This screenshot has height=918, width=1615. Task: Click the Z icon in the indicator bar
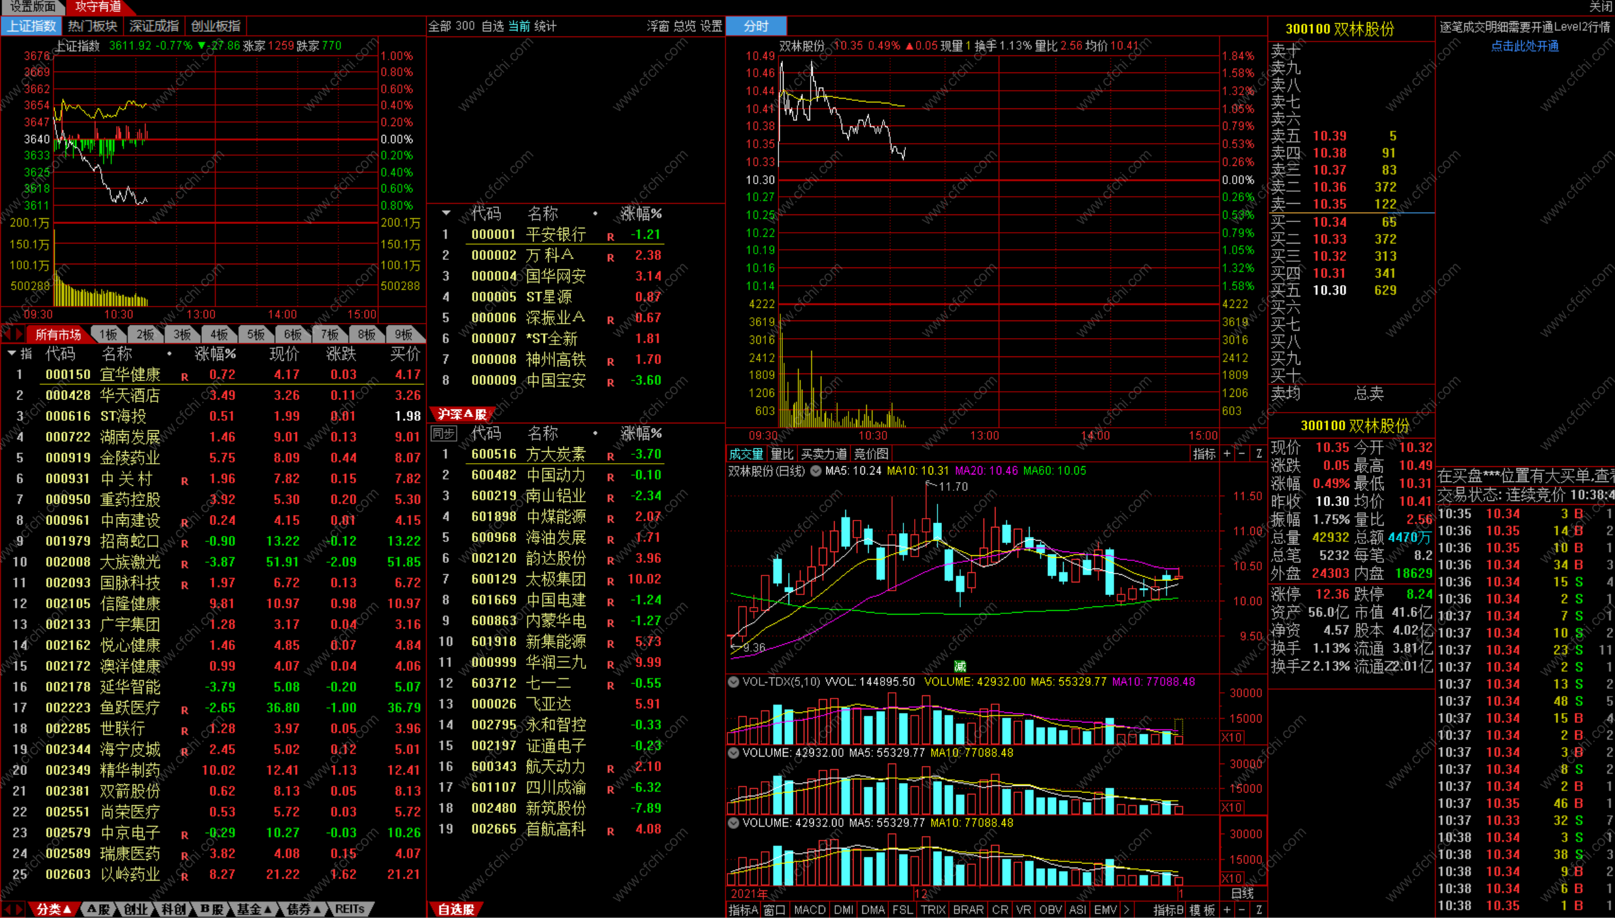[x=1259, y=454]
